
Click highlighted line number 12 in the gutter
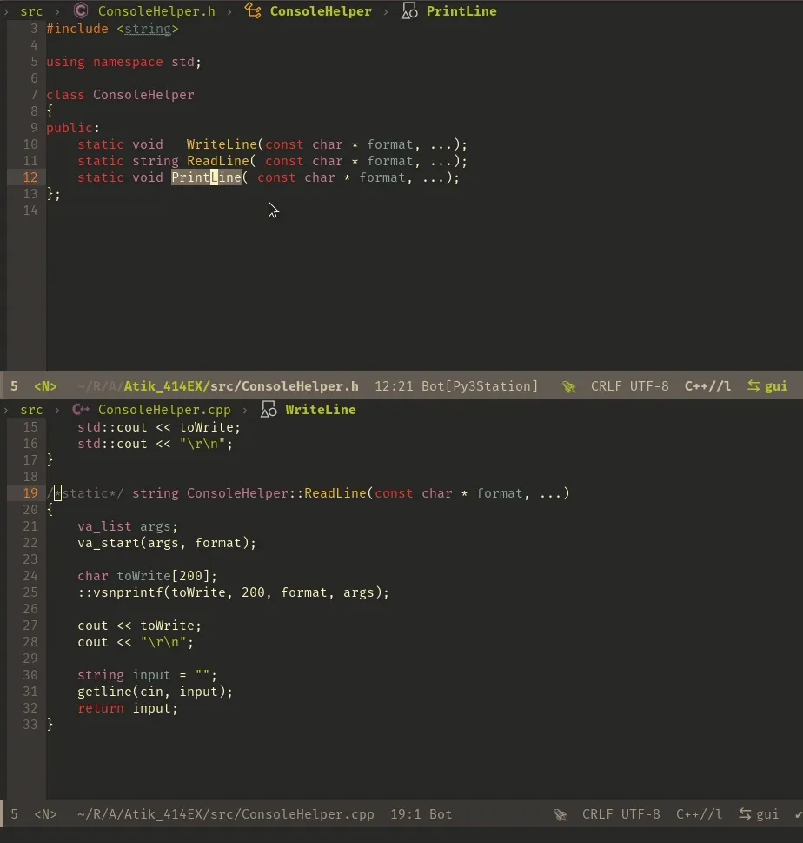[x=30, y=177]
